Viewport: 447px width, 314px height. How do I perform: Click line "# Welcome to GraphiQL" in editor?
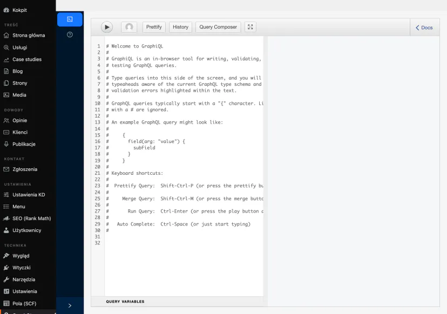pyautogui.click(x=134, y=46)
